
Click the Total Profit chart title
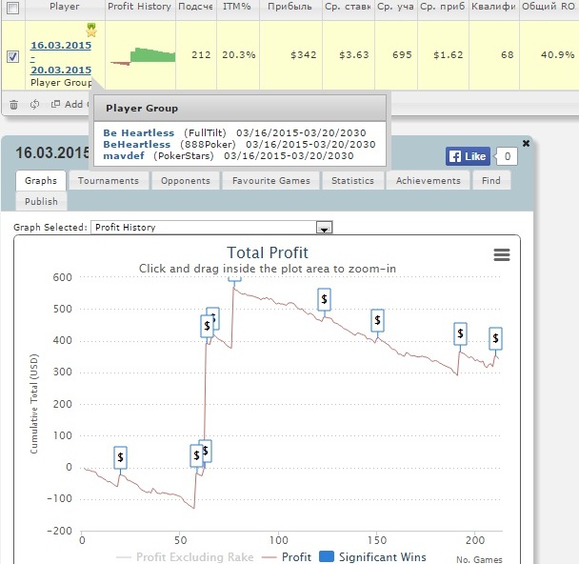(x=267, y=253)
